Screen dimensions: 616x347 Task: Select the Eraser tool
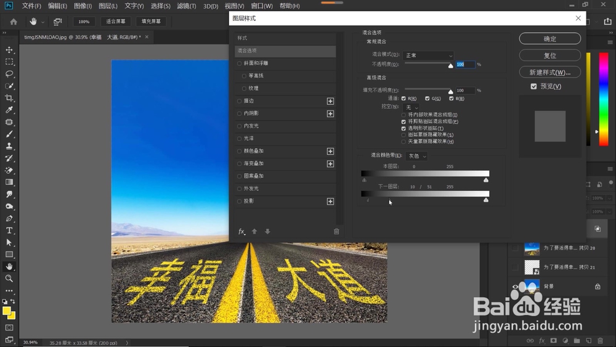(9, 170)
